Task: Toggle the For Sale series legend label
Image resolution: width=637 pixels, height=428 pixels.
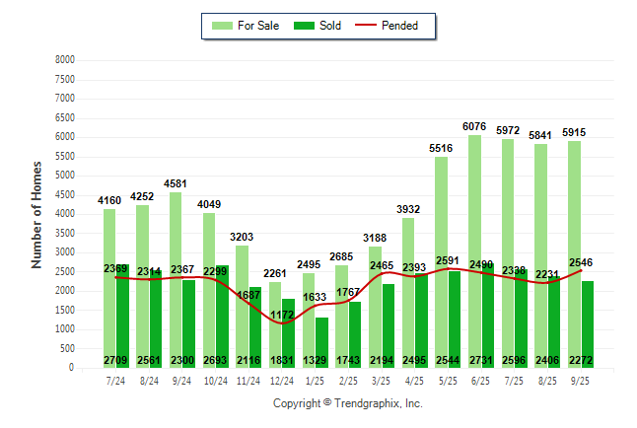Action: [x=257, y=26]
